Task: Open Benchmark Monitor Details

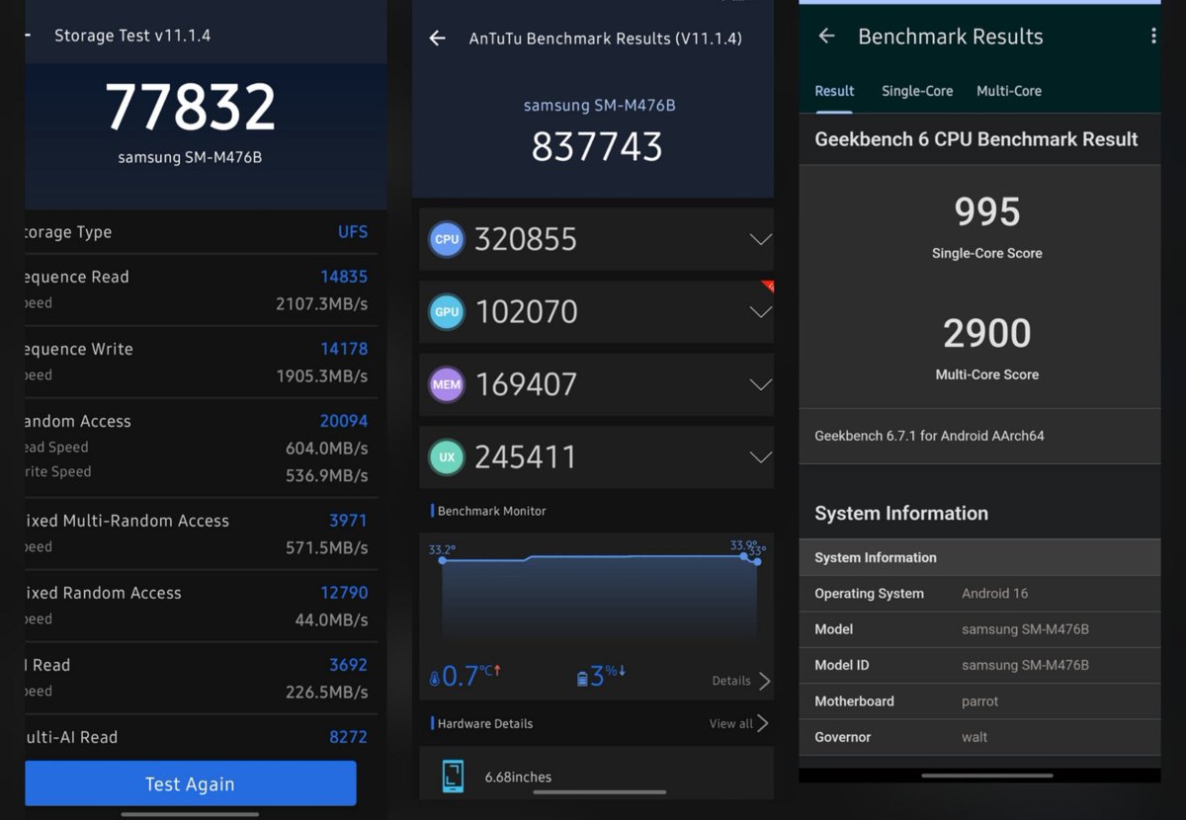Action: 740,681
